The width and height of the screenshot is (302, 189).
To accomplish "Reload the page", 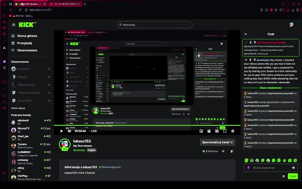I will pos(20,10).
